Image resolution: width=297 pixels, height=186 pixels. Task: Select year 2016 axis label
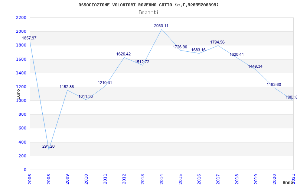(x=199, y=179)
